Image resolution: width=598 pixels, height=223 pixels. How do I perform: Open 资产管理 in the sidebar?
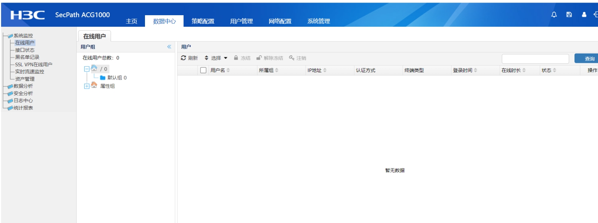click(x=25, y=79)
